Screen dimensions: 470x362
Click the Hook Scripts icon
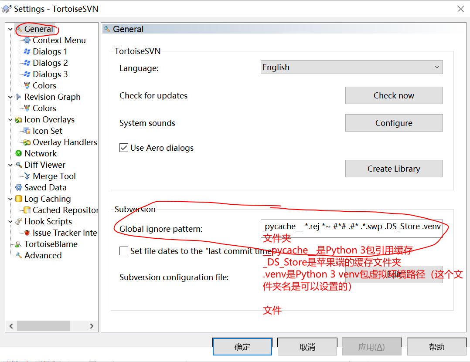click(x=19, y=221)
